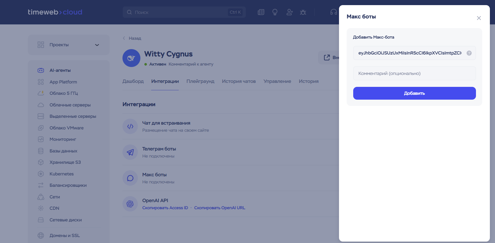Expand the Проекты dropdown
495x243 pixels.
68,45
